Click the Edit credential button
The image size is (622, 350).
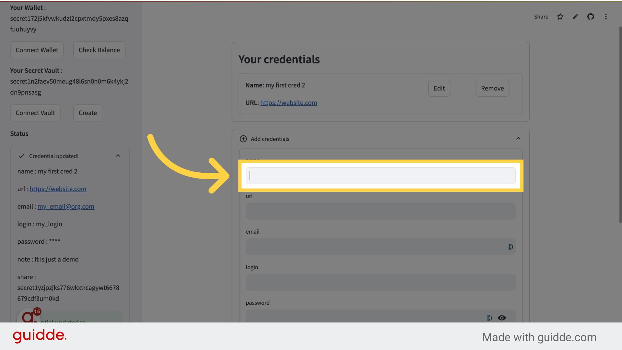[x=439, y=88]
